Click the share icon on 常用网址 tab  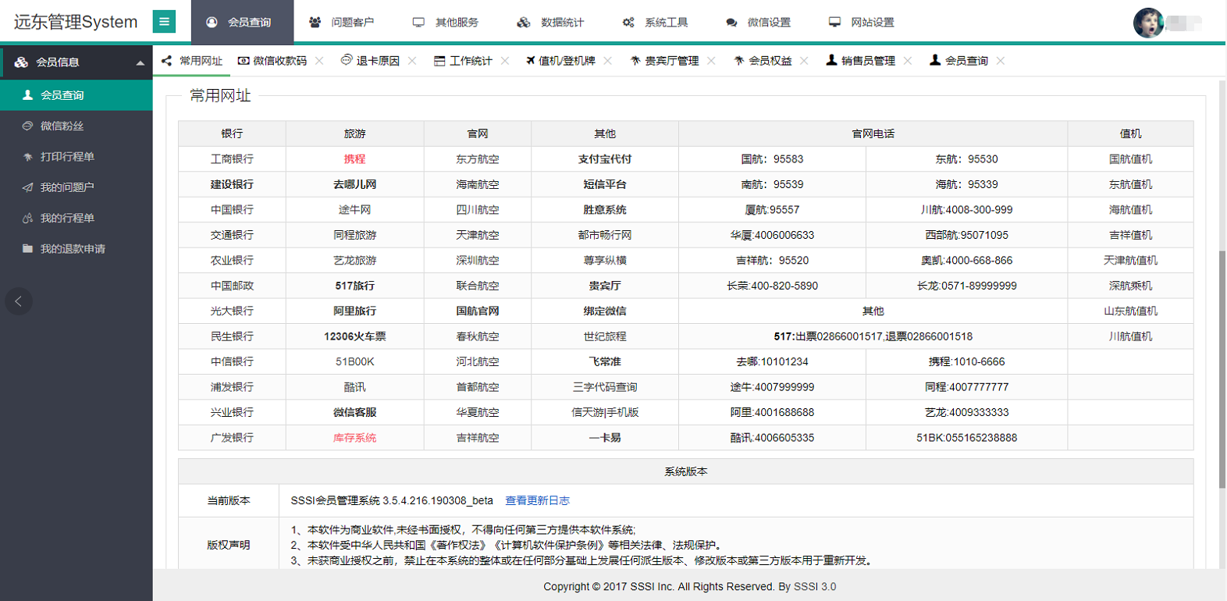point(166,61)
